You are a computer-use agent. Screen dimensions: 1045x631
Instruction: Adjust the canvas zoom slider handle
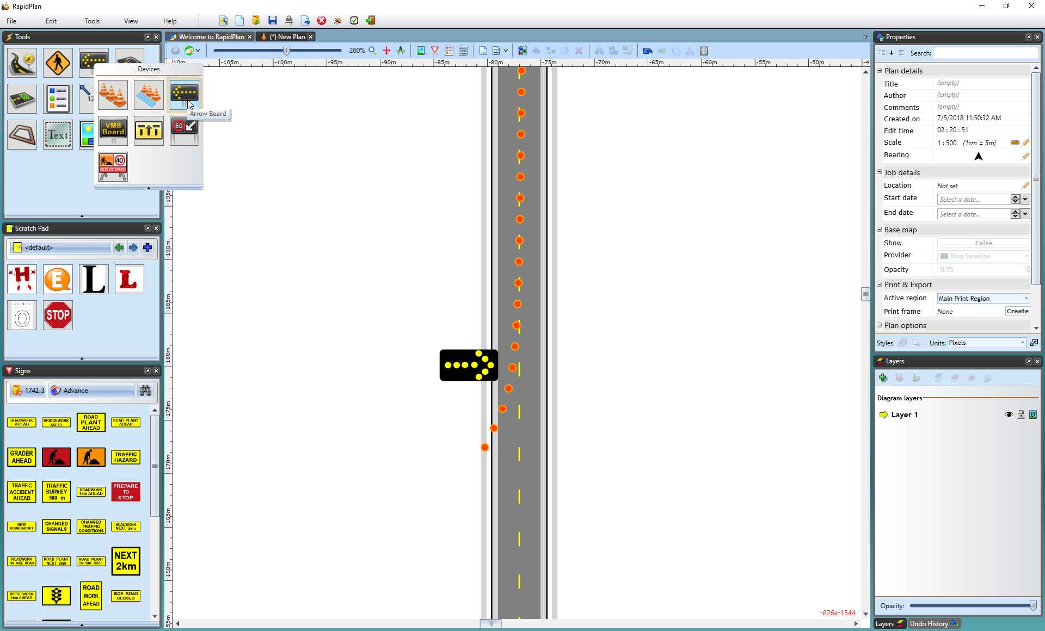[x=286, y=51]
